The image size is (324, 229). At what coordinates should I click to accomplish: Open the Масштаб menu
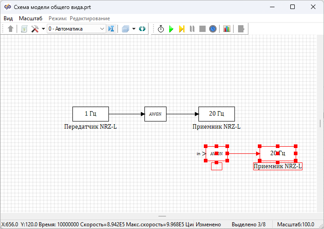30,18
